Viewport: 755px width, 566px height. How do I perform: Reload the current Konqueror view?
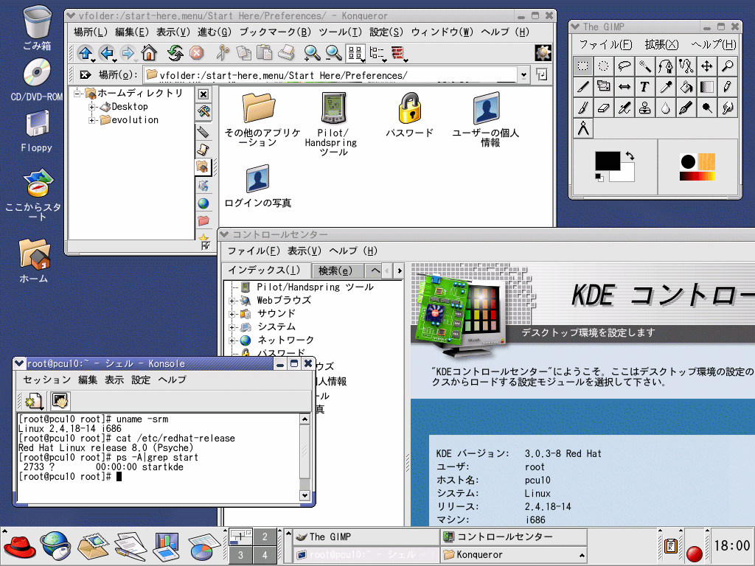(x=175, y=53)
